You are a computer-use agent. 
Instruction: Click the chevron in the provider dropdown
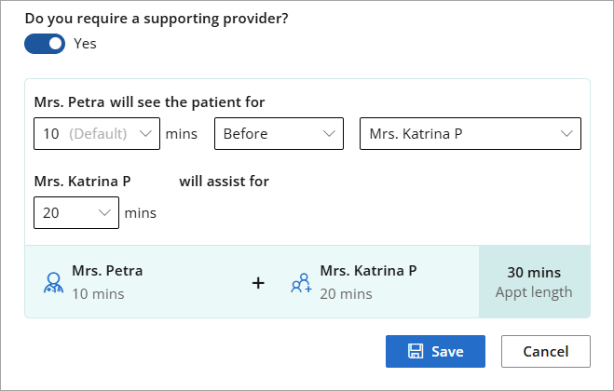(x=566, y=134)
